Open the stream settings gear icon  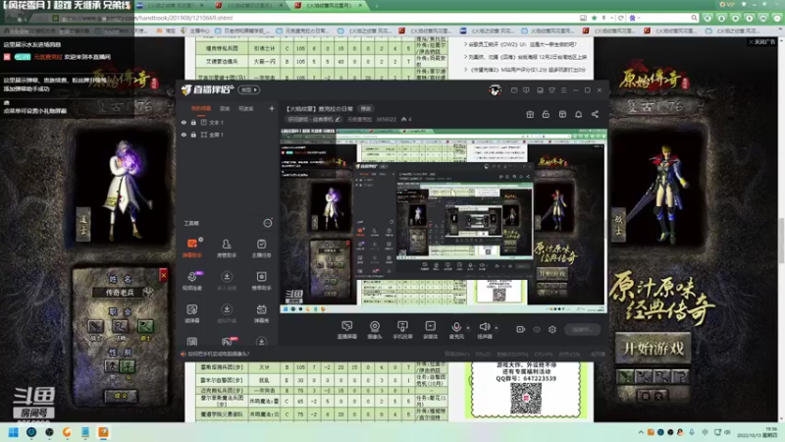(552, 329)
